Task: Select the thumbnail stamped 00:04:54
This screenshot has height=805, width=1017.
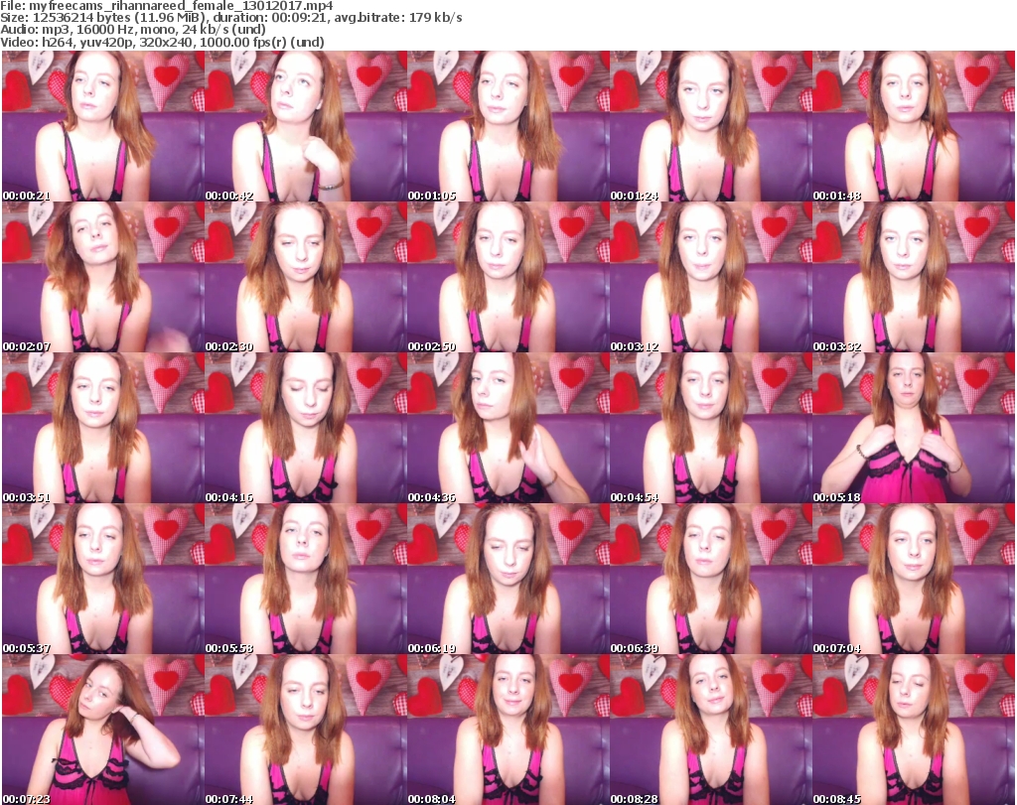Action: [x=711, y=428]
